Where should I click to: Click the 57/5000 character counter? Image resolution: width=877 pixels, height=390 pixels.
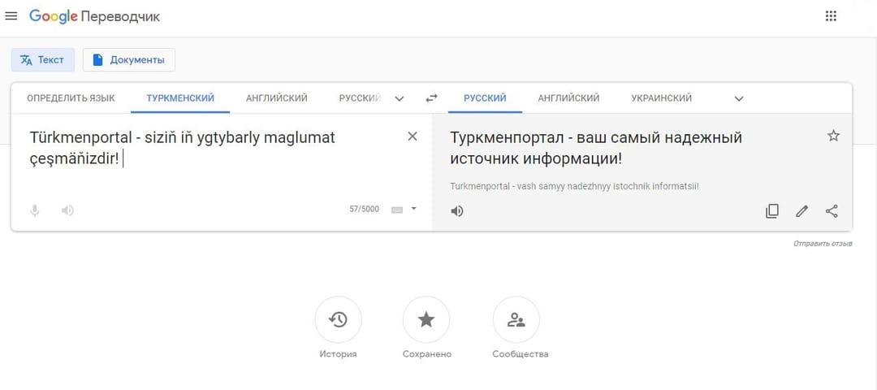coord(364,210)
